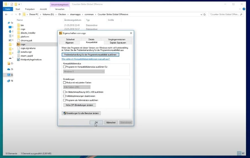The height and width of the screenshot is (158, 250).
Task: Click the bin folder icon
Action: (x=19, y=25)
